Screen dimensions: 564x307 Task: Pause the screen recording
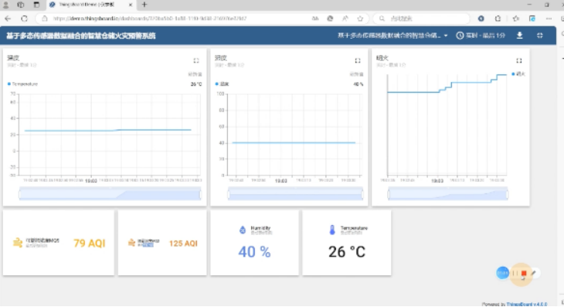point(515,273)
